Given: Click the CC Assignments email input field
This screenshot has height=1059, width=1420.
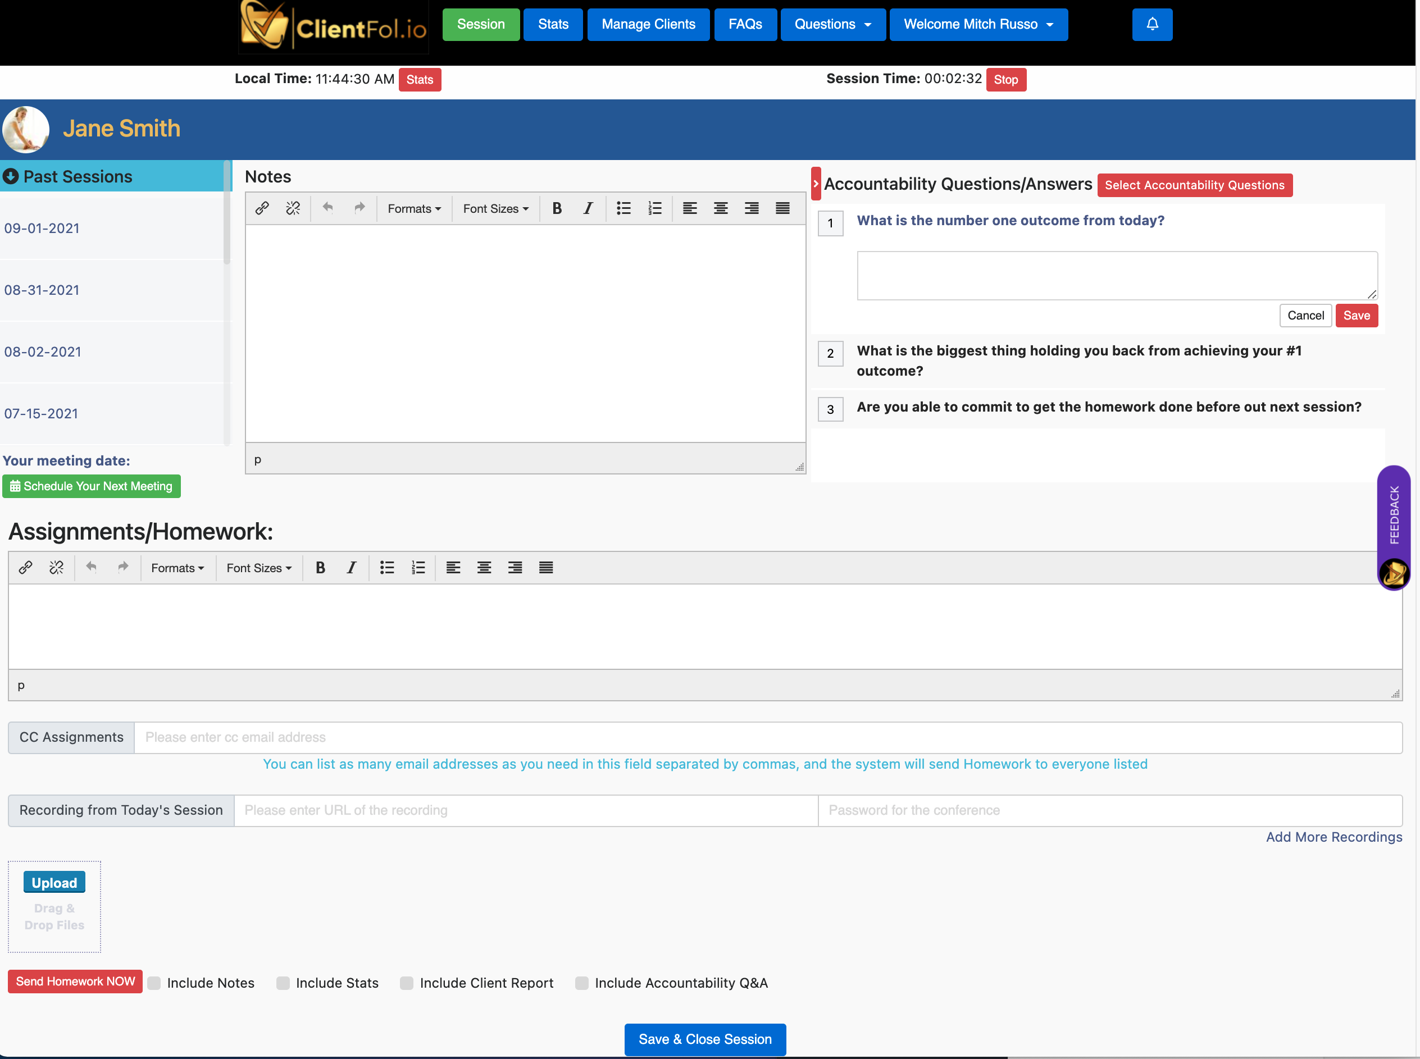Looking at the screenshot, I should click(767, 738).
